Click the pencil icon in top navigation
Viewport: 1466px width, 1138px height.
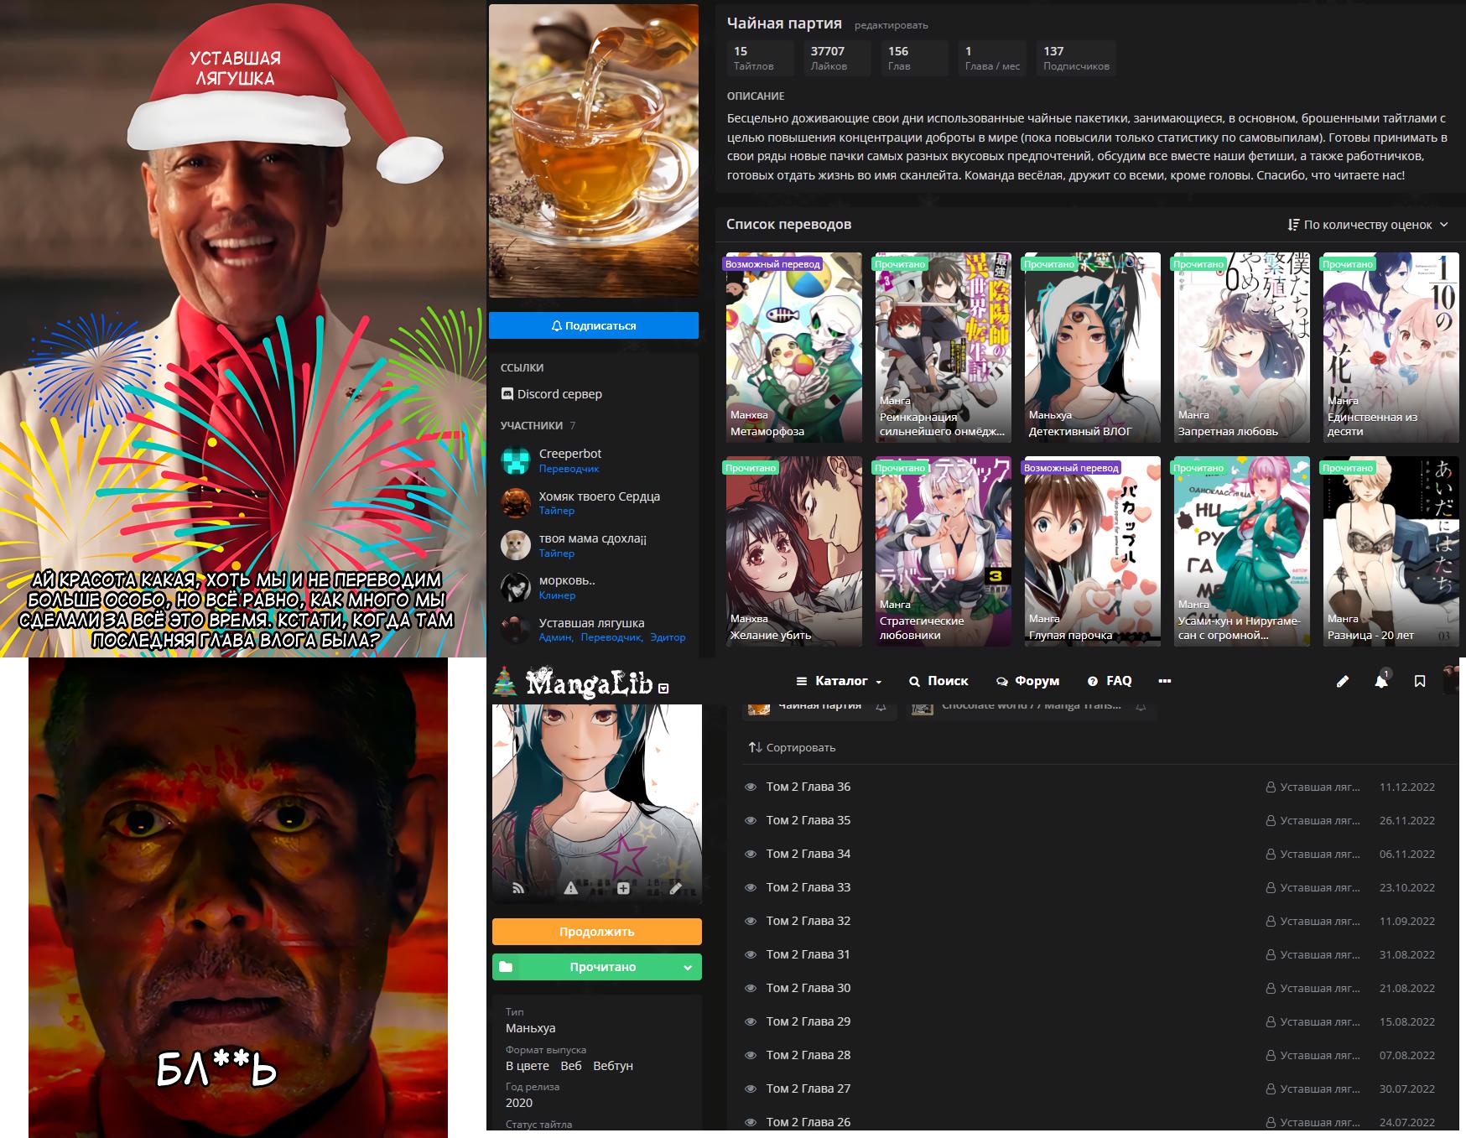coord(1342,682)
